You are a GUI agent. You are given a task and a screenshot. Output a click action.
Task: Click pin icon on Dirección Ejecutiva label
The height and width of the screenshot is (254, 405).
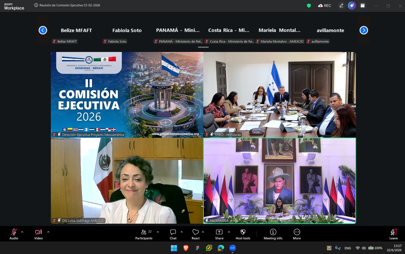(59, 135)
